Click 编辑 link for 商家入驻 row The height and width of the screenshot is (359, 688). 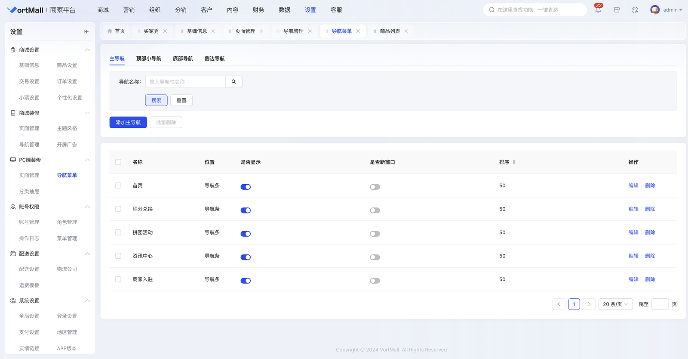point(633,279)
